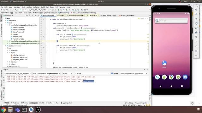
Task: Expand the manifests folder in project tree
Action: coord(6,20)
